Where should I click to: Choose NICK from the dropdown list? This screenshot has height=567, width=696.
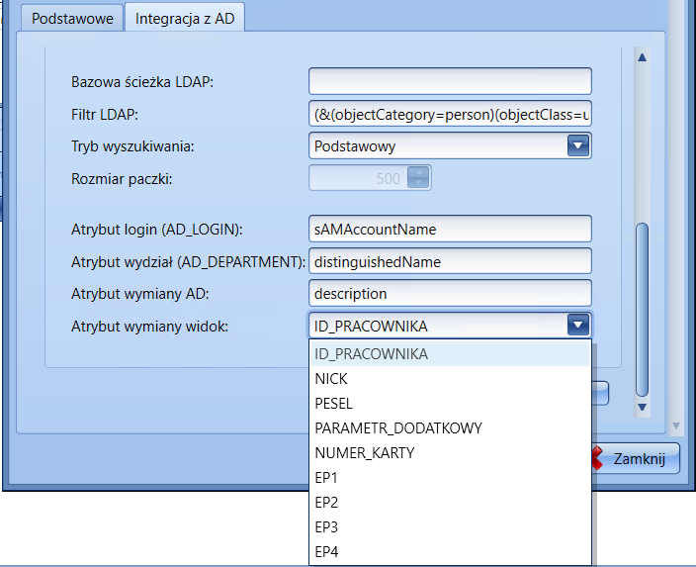coord(450,379)
